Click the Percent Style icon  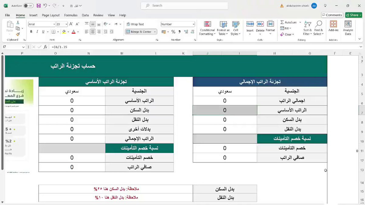point(173,32)
